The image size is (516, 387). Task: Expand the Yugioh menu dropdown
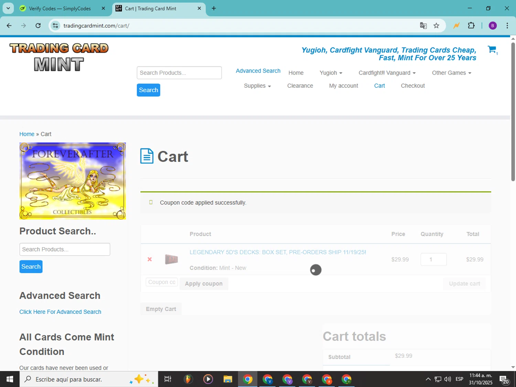tap(331, 73)
